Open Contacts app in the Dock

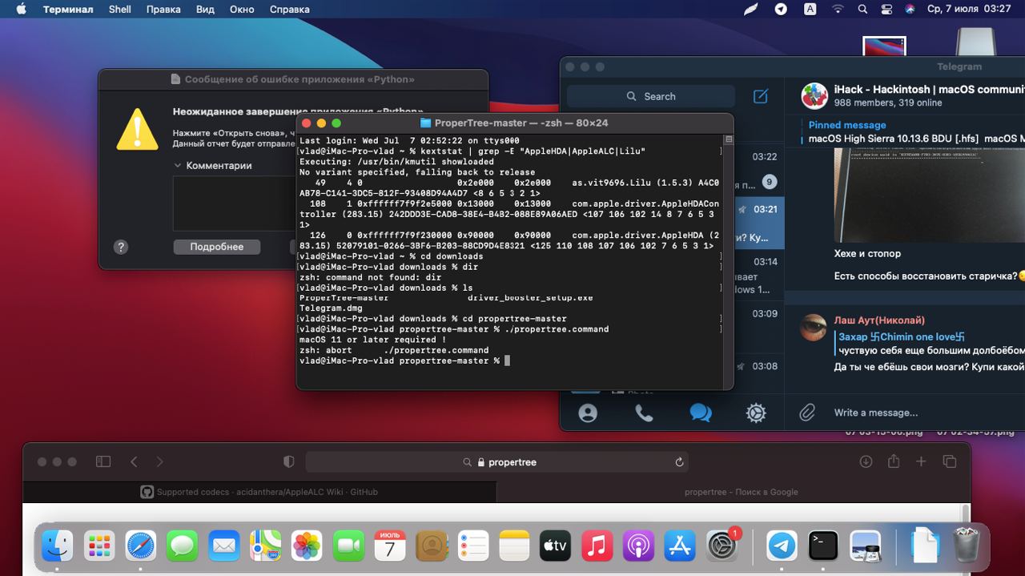432,546
